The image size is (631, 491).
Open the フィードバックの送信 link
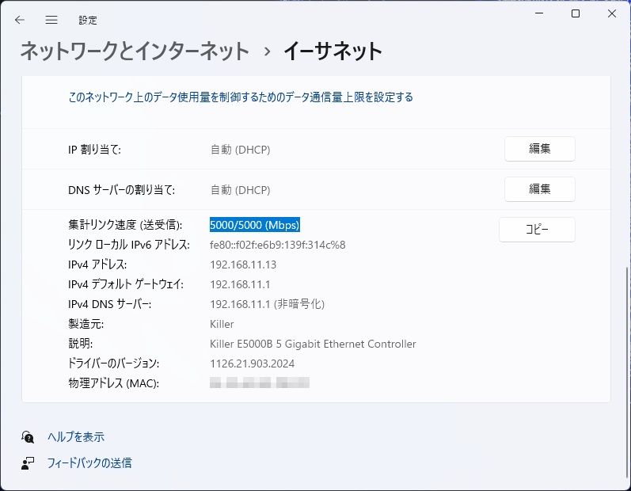(x=89, y=463)
